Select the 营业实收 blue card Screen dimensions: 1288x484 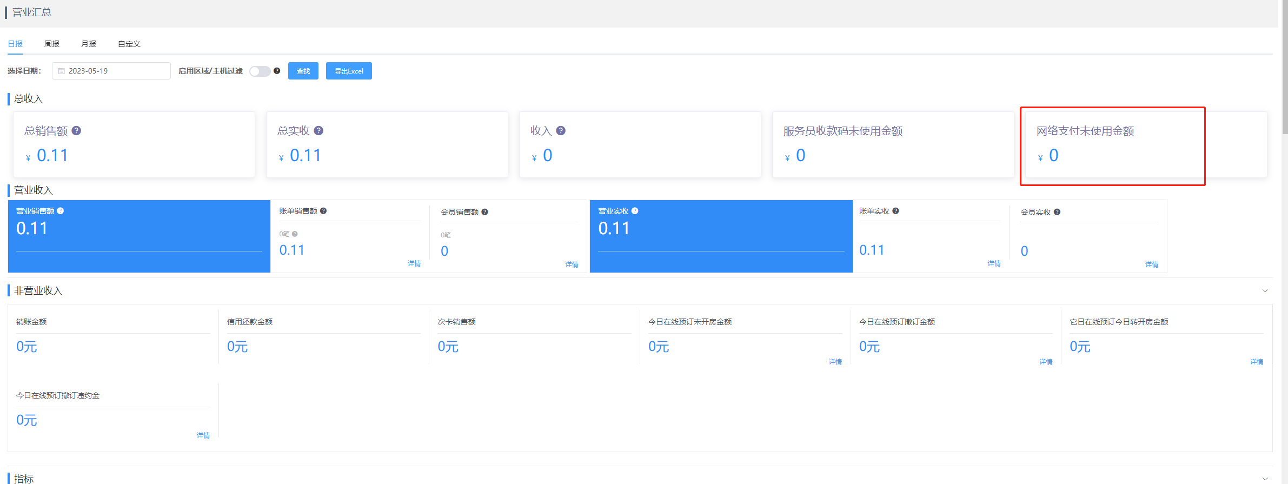coord(721,236)
